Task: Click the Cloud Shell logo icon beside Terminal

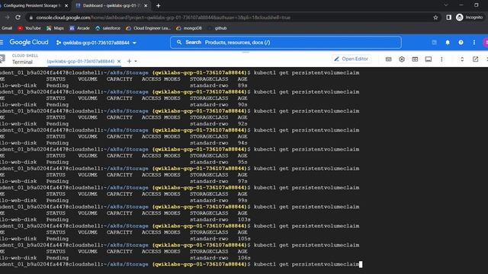Action: [x=2, y=59]
